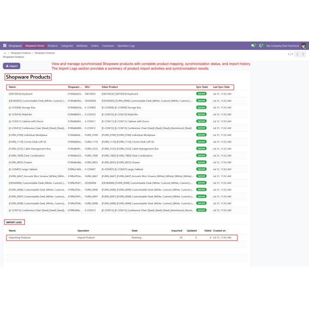The image size is (309, 309).
Task: Open the activities clock icon
Action: pyautogui.click(x=261, y=46)
